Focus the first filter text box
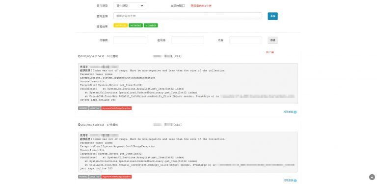377x184 pixels. [130, 40]
